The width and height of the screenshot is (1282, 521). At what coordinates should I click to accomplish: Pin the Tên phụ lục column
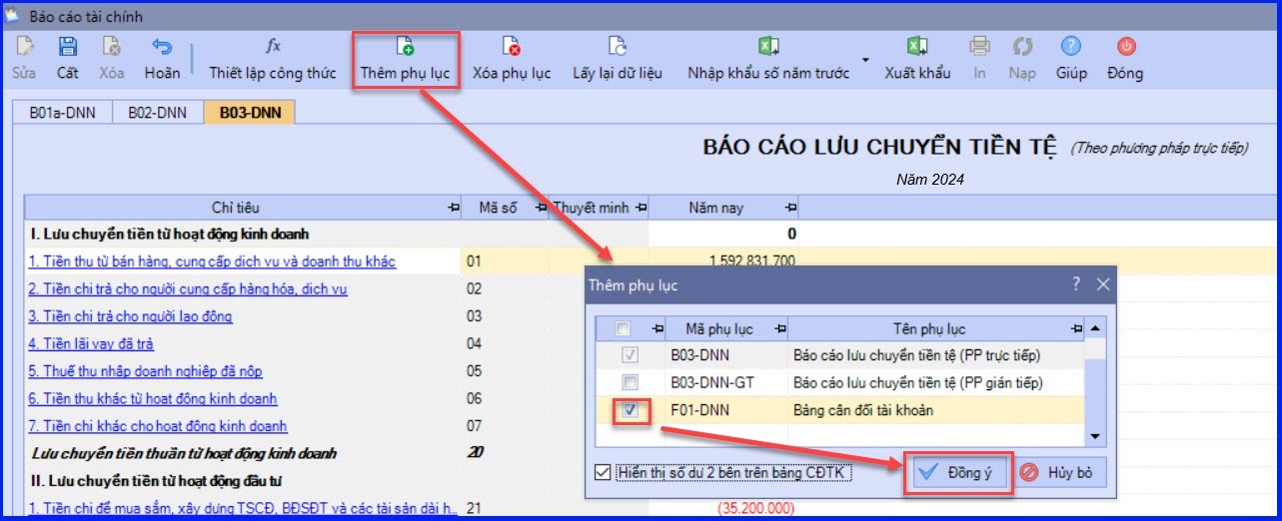click(x=1076, y=328)
